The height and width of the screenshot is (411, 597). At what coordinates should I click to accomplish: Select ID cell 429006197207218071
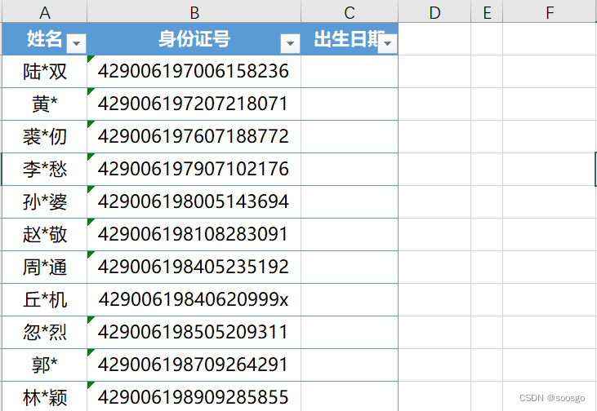[194, 104]
